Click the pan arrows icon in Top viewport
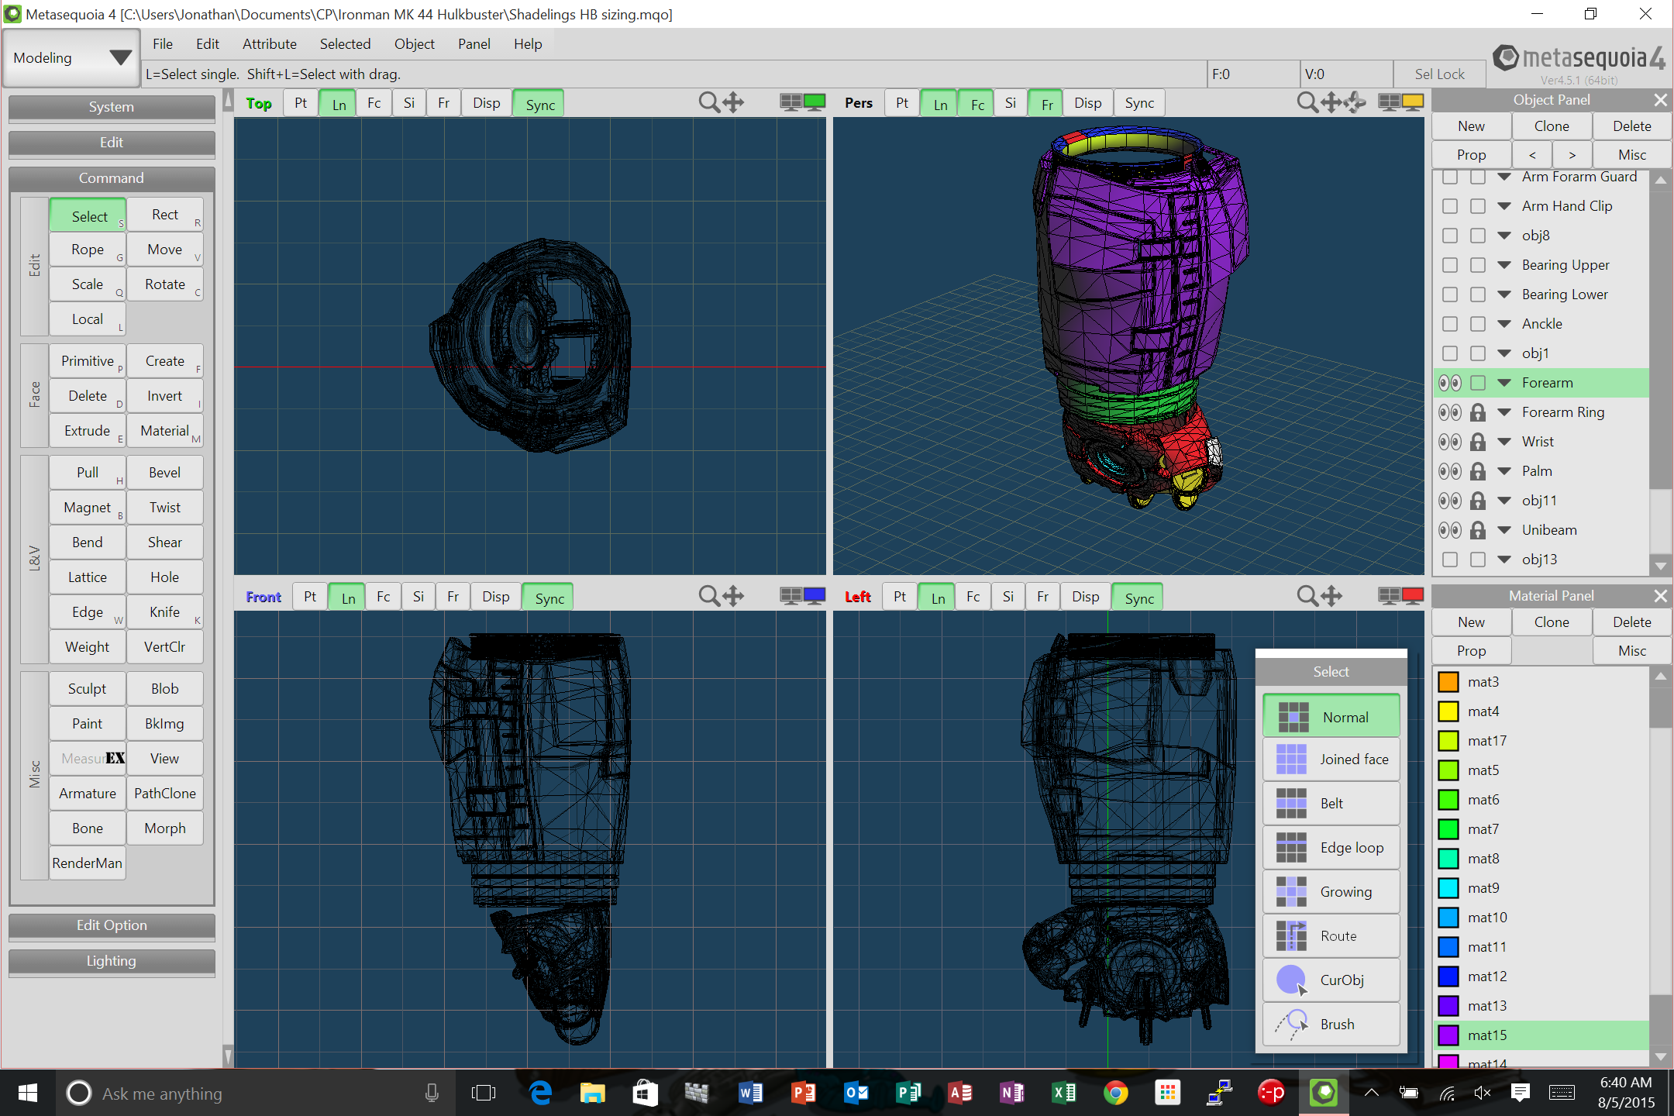 [x=733, y=102]
